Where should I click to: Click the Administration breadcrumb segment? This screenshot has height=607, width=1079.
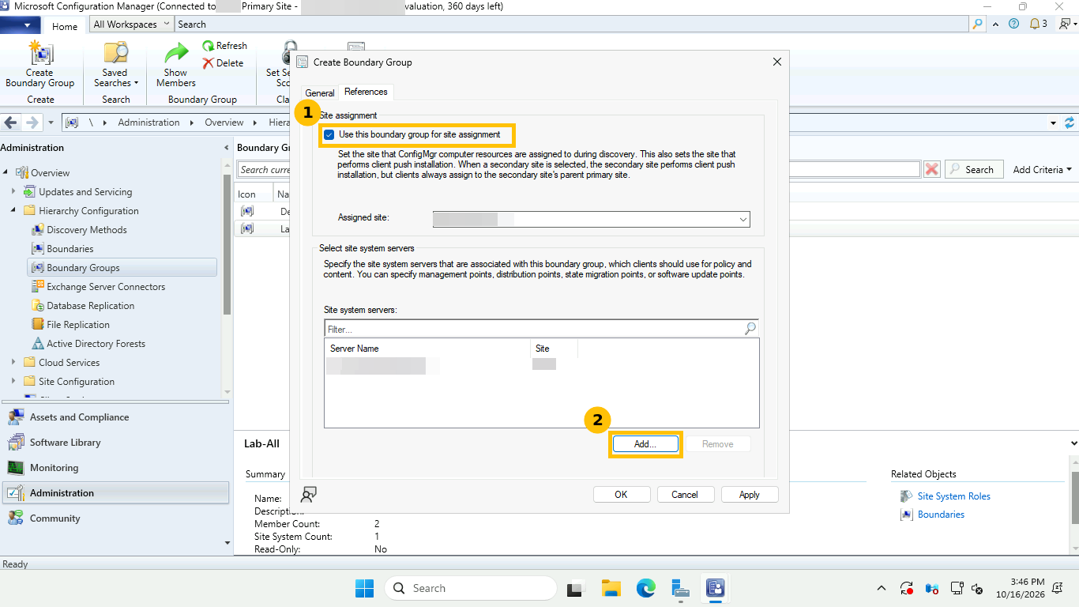[149, 123]
